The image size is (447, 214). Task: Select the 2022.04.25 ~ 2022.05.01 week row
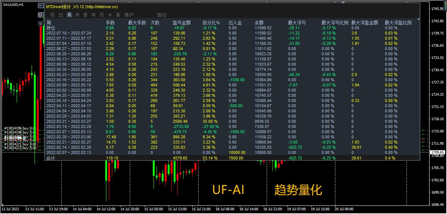(232, 95)
